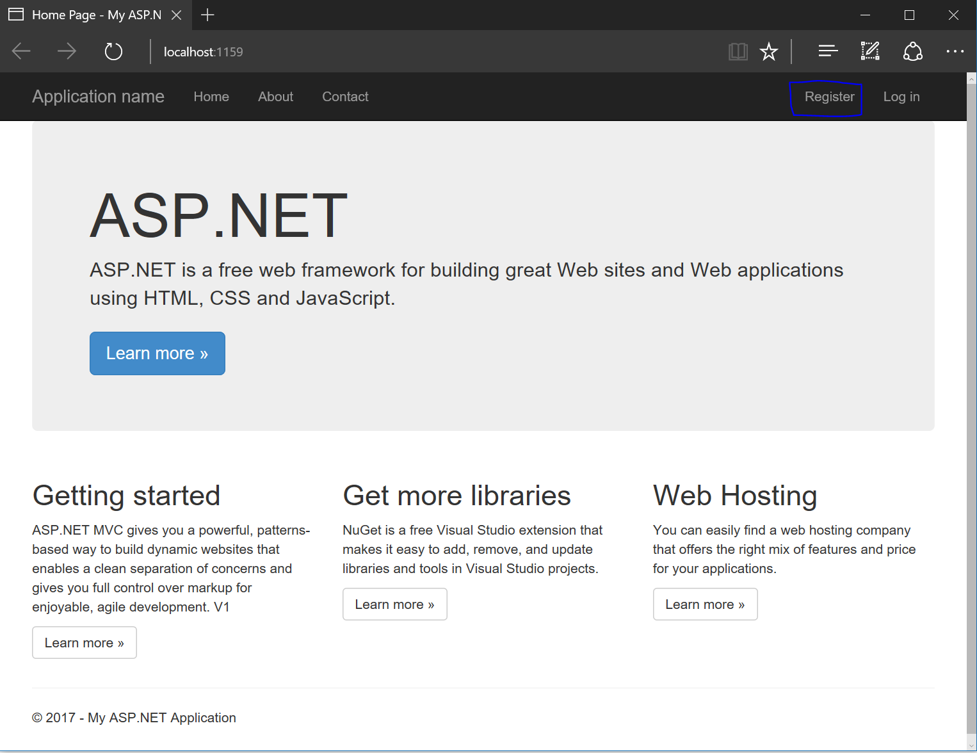This screenshot has height=753, width=977.
Task: Open the Contact page link
Action: [345, 97]
